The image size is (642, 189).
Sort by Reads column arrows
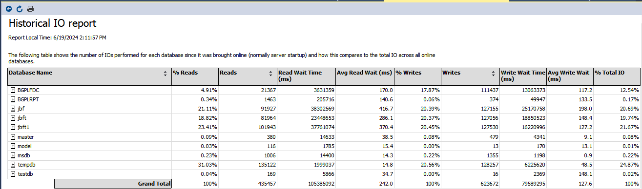click(271, 73)
